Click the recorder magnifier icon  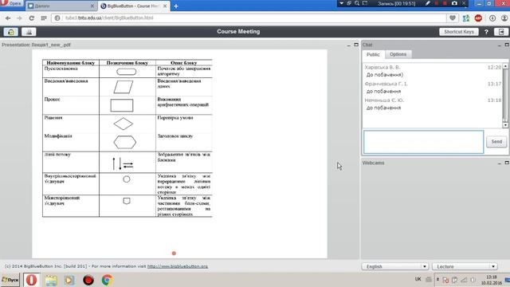(x=357, y=3)
